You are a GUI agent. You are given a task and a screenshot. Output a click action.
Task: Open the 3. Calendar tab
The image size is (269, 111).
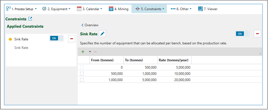(89, 9)
